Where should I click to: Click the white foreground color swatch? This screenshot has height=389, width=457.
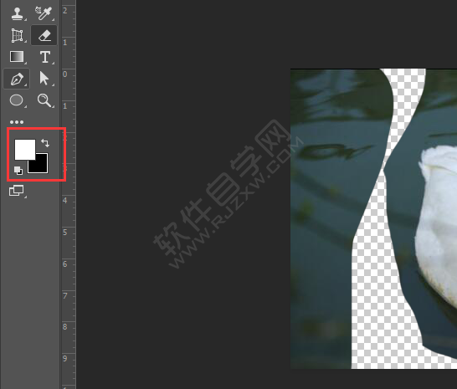tap(25, 150)
